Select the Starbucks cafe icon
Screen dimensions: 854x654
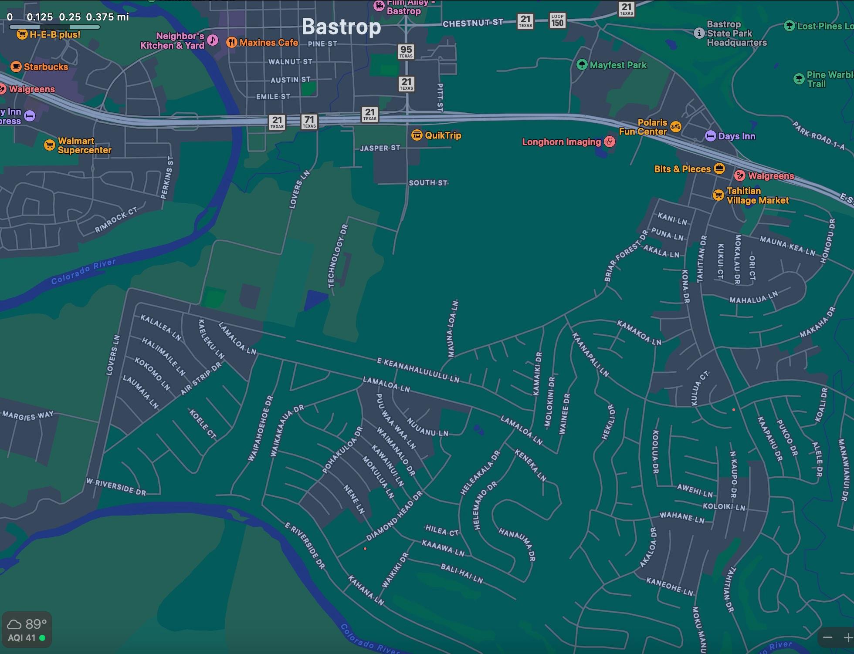16,67
